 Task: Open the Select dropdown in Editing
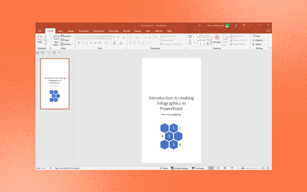coord(258,44)
